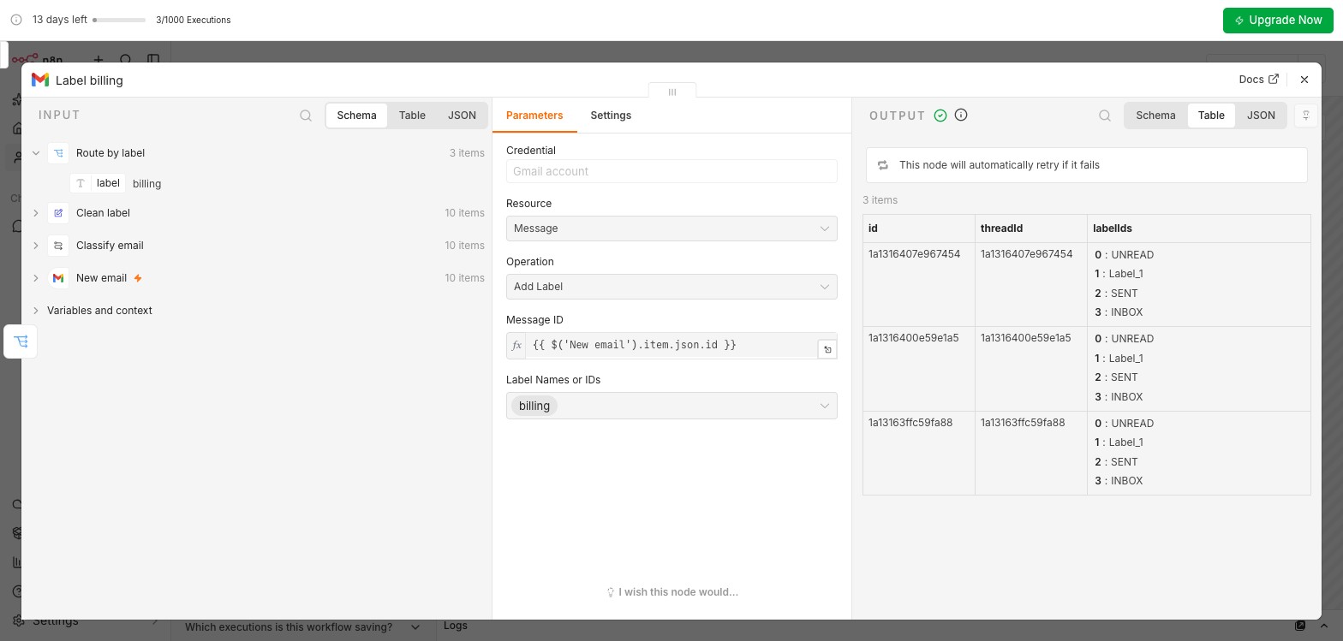Switch INPUT view to JSON
Viewport: 1343px width, 641px height.
462,116
